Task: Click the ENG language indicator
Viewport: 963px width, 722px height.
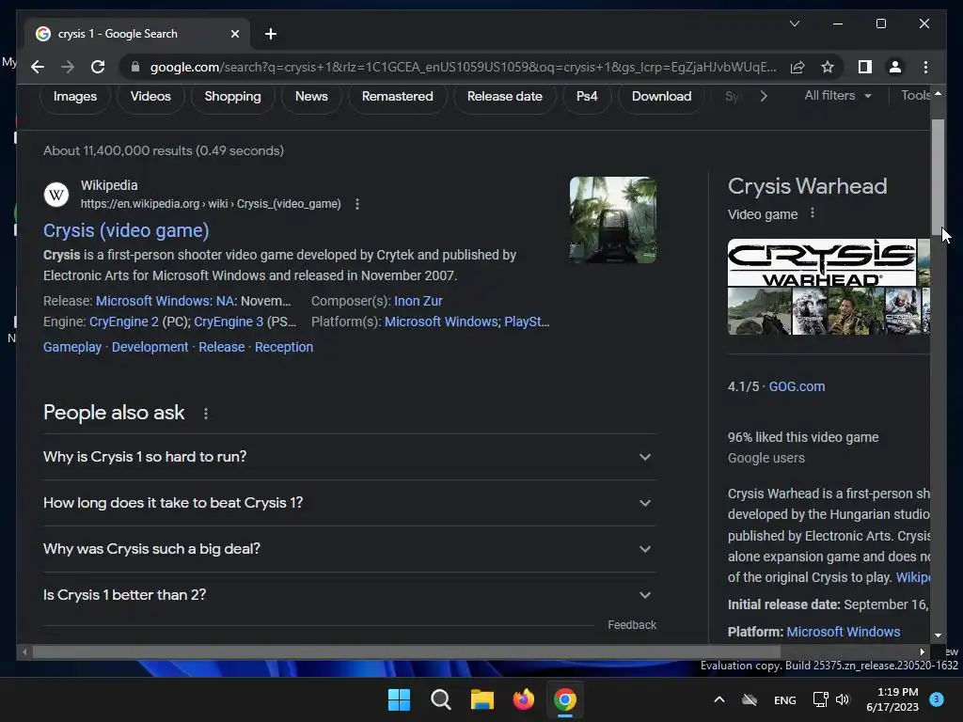Action: point(785,699)
